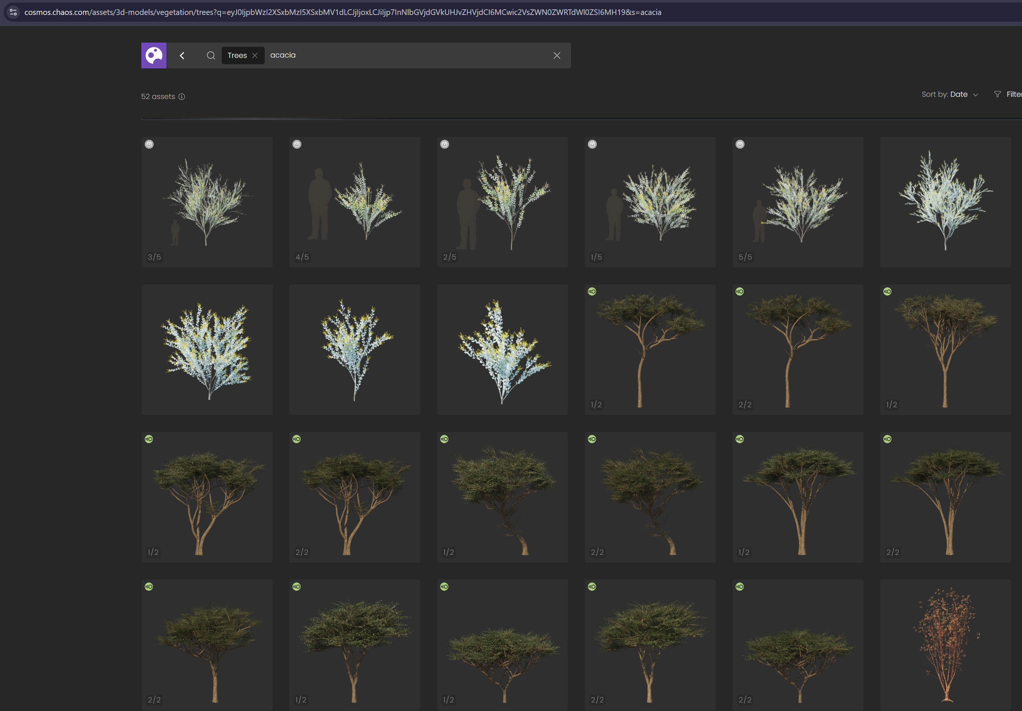Viewport: 1022px width, 711px height.
Task: Click the info icon beside 52 assets
Action: 182,97
